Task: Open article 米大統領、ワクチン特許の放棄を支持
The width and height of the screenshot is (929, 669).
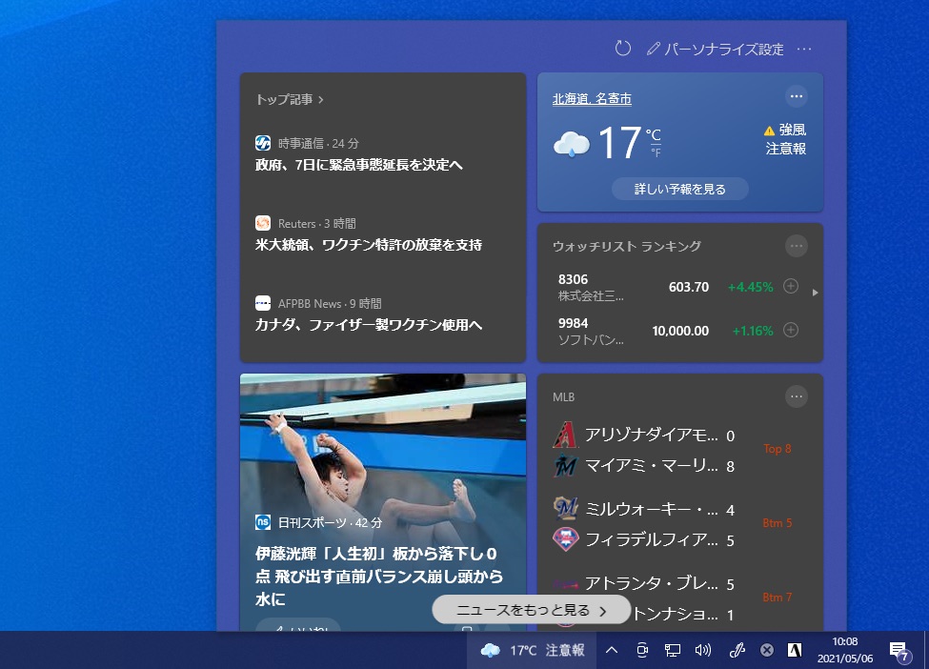Action: tap(369, 245)
